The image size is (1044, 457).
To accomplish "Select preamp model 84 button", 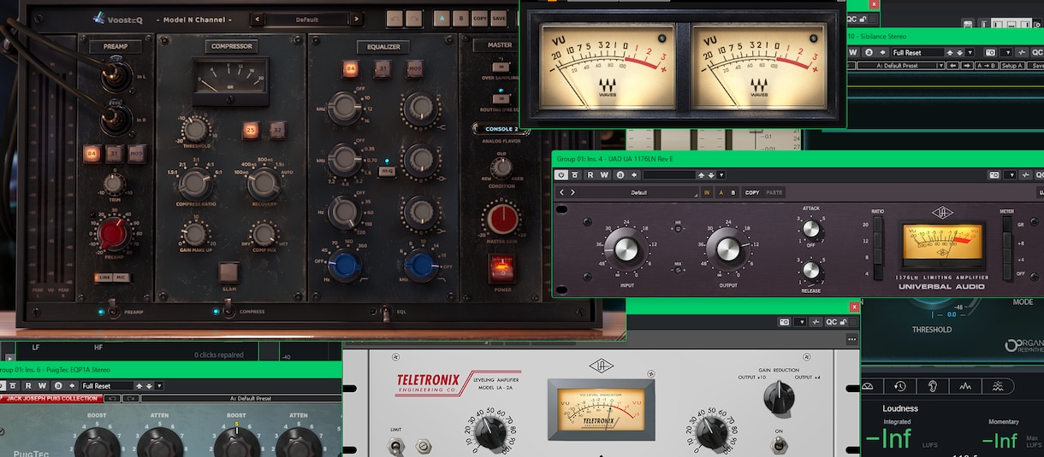I will point(92,154).
